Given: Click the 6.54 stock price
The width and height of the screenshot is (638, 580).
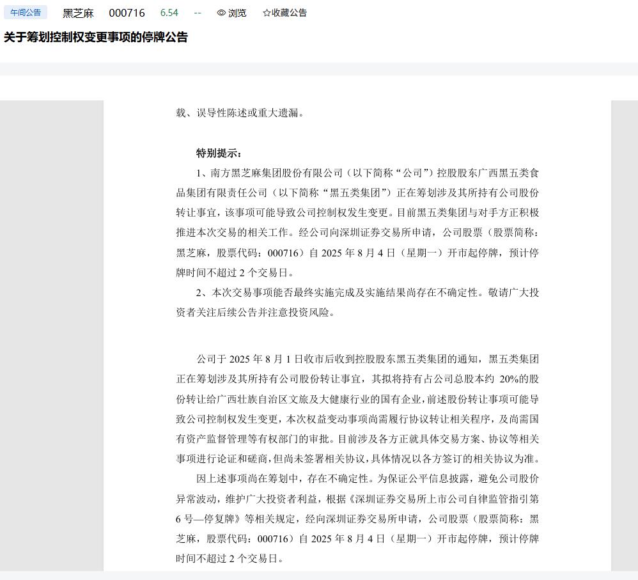Looking at the screenshot, I should click(169, 13).
